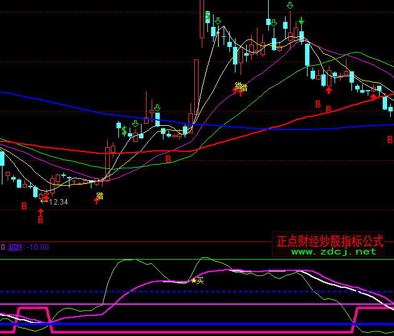Select the large cyan candle below solid green arrow
Image resolution: width=394 pixels, height=336 pixels.
(307, 54)
